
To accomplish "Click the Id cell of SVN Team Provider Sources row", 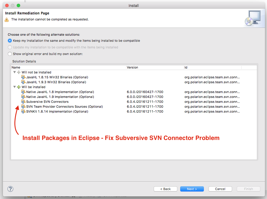I will click(212, 107).
